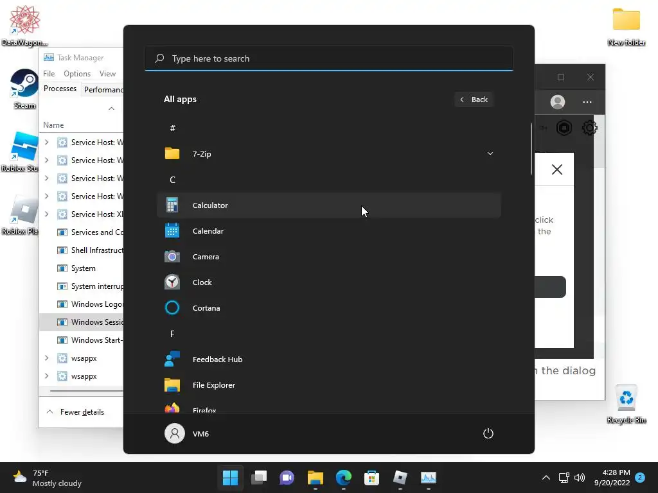Expand the fourth Service Host process row
Viewport: 658px width, 493px height.
(46, 196)
